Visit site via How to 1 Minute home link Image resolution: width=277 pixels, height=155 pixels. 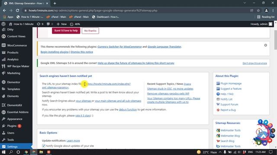(21, 24)
